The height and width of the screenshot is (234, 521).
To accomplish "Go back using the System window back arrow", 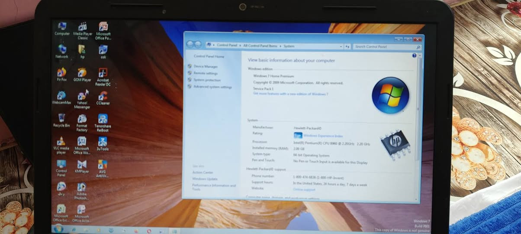I will tap(190, 45).
